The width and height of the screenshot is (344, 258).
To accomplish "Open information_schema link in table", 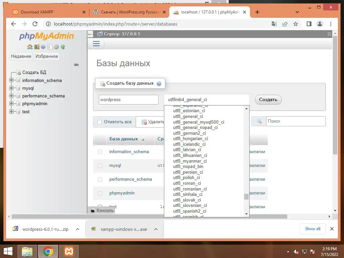I will tap(129, 152).
